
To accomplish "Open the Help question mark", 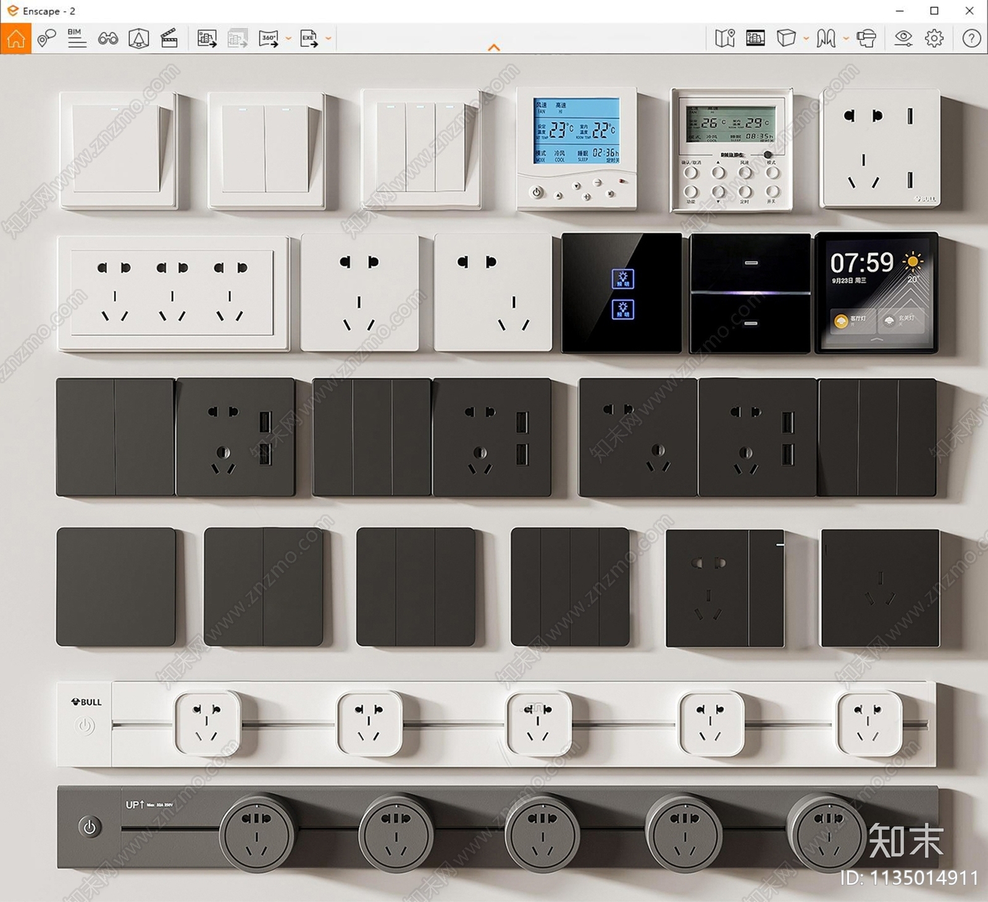I will pyautogui.click(x=971, y=38).
